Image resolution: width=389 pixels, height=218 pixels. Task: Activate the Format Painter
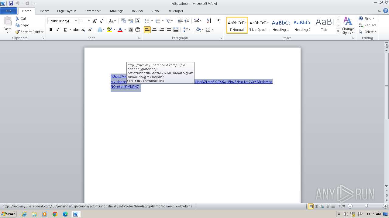29,32
